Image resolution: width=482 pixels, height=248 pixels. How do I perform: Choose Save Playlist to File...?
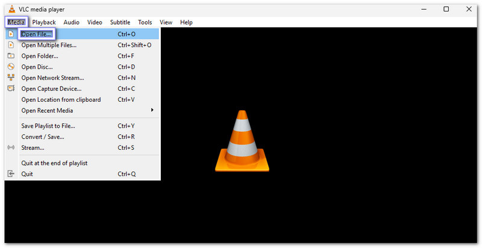pyautogui.click(x=48, y=126)
